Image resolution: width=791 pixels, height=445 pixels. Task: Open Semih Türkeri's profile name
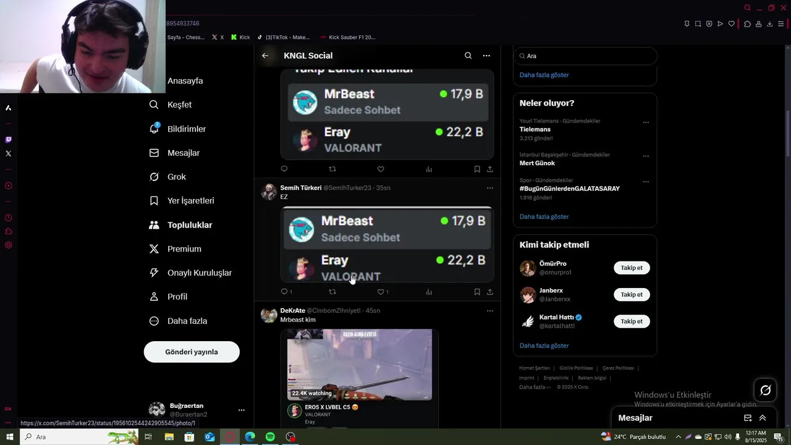301,188
